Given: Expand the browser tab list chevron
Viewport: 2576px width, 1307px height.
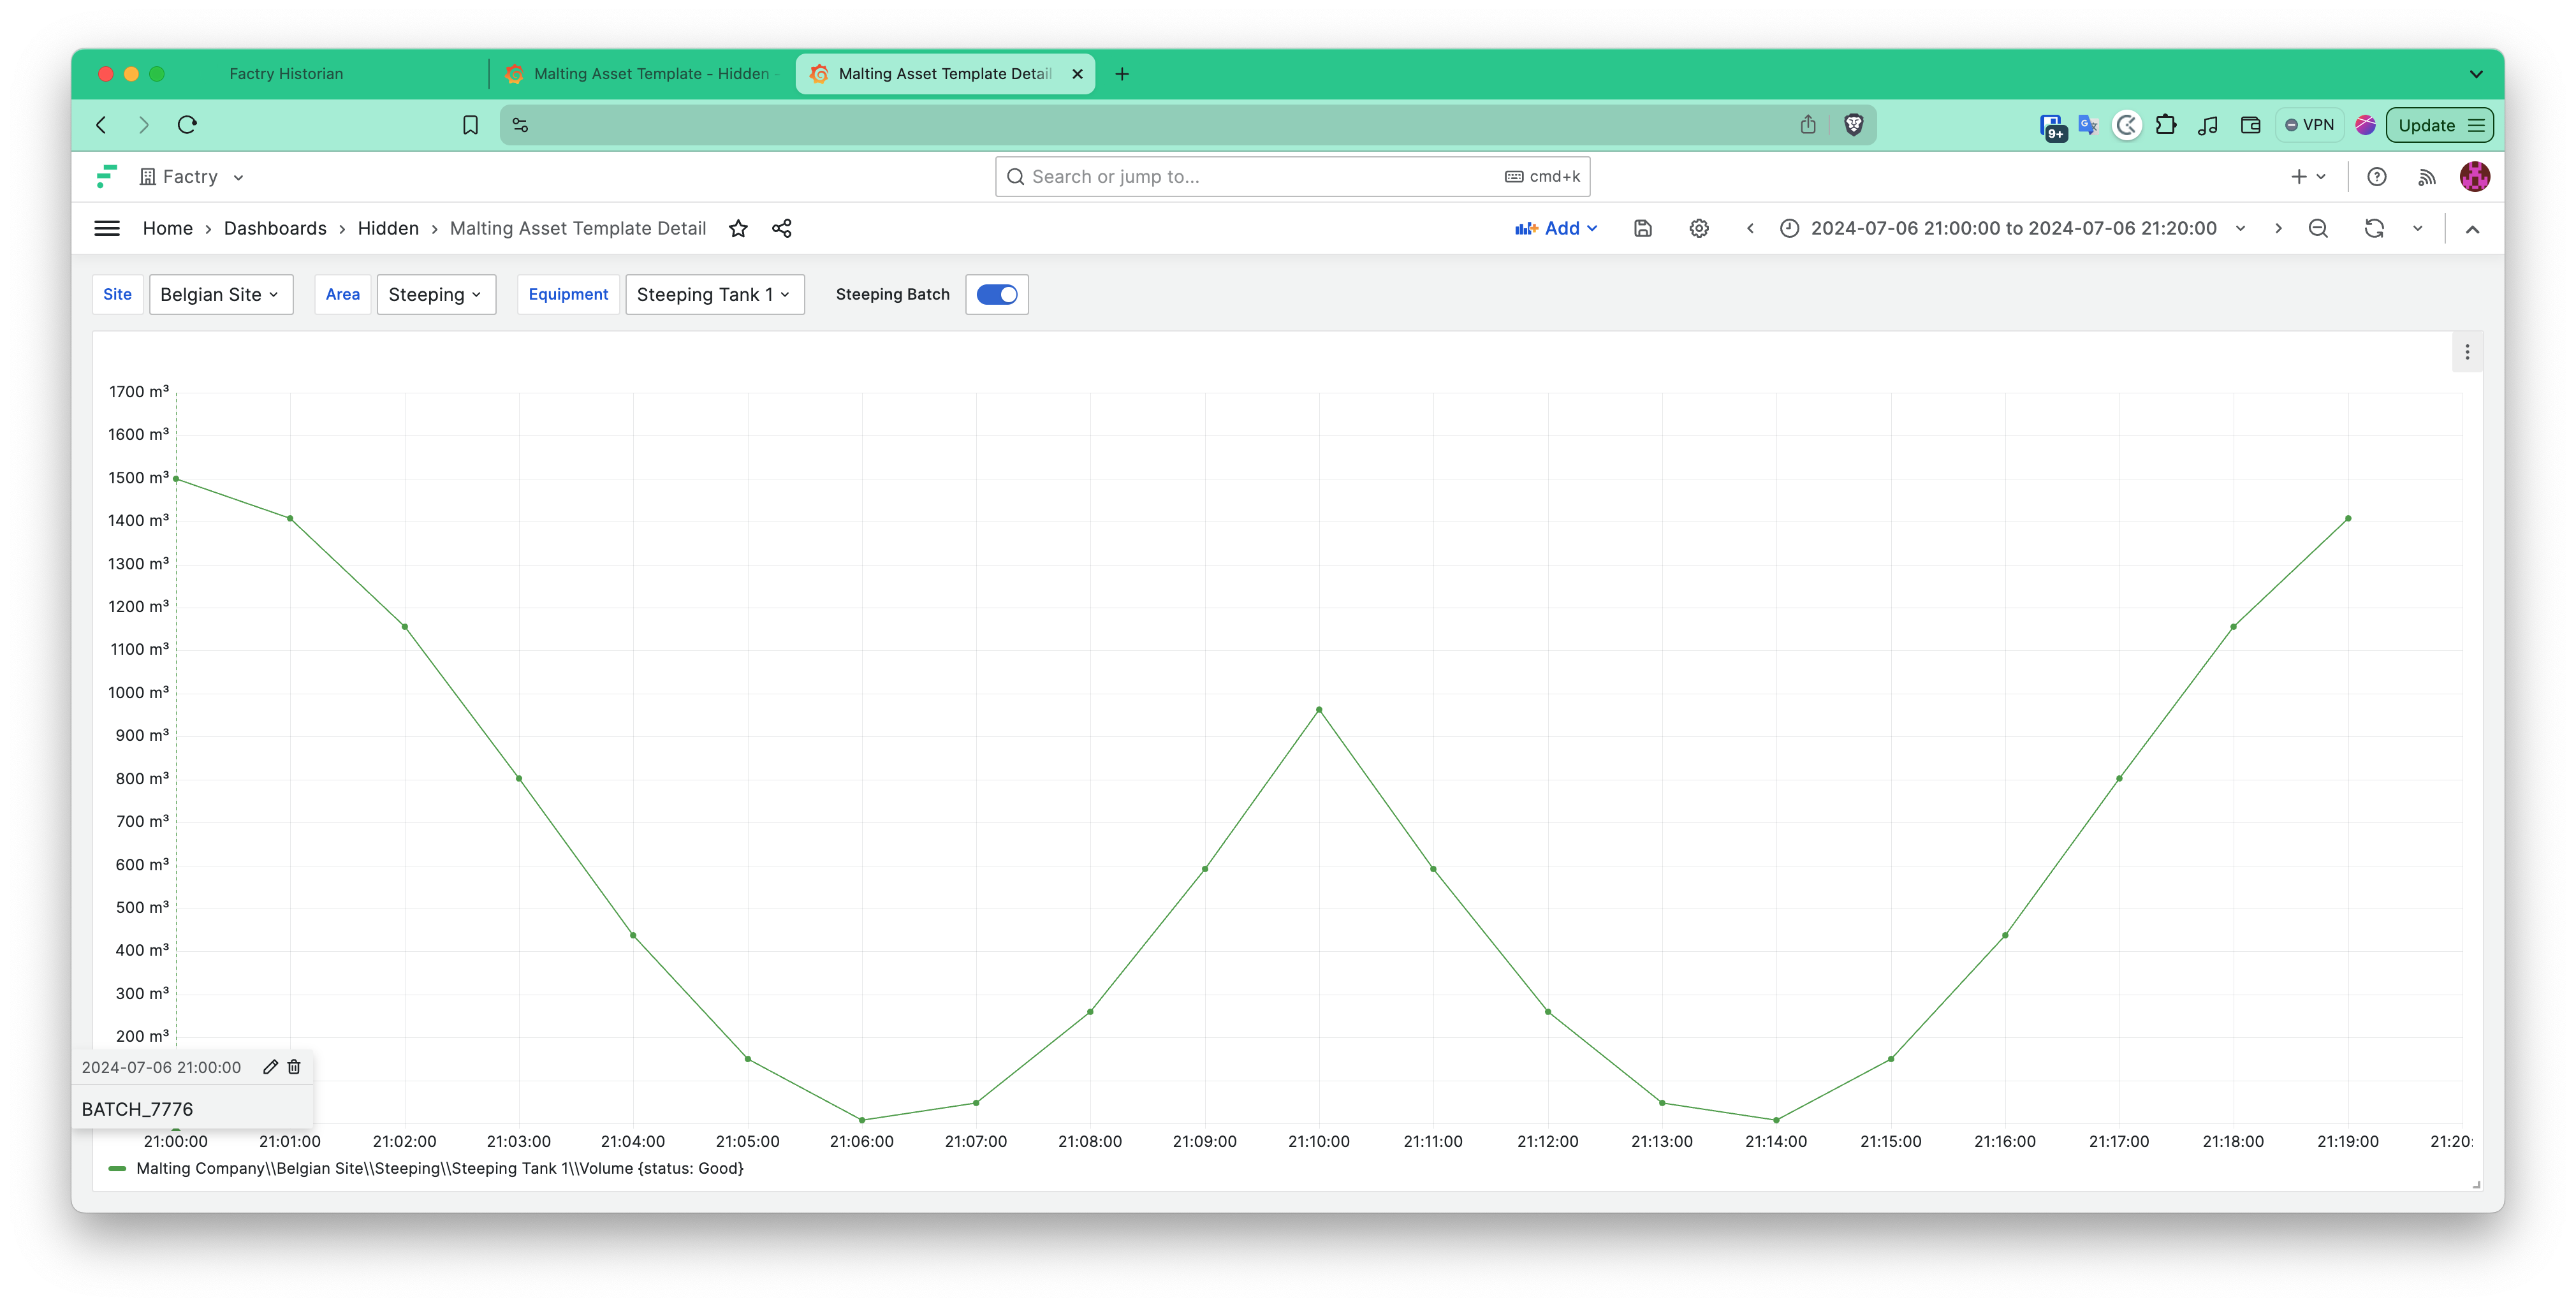Looking at the screenshot, I should [x=2476, y=74].
